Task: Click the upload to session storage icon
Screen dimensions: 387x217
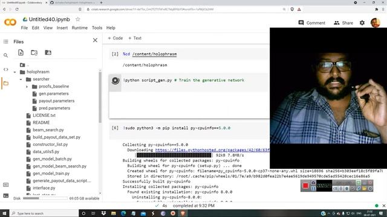Action: pos(21,52)
